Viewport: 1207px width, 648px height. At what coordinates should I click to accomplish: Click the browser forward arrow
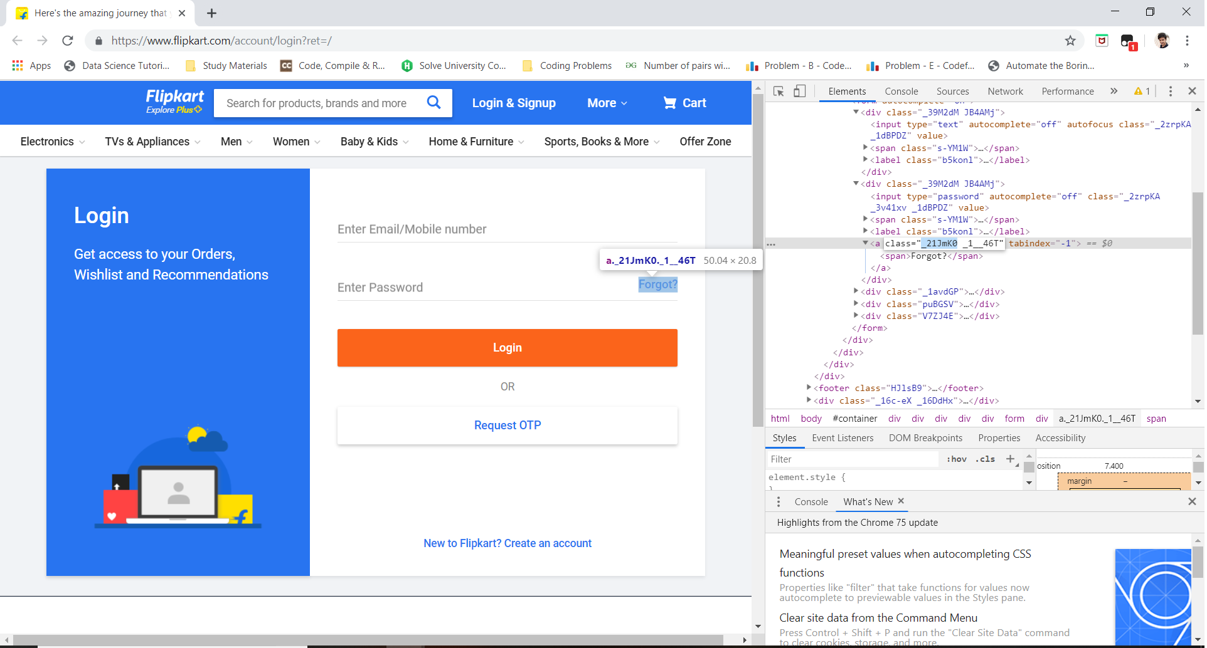click(42, 41)
